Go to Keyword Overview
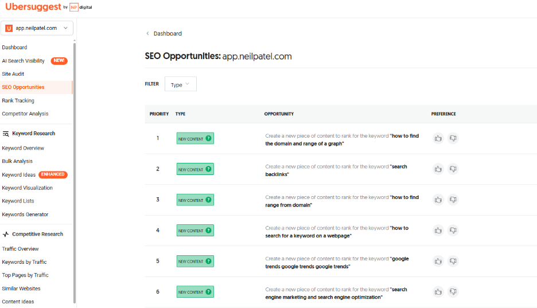The width and height of the screenshot is (537, 308). click(23, 148)
